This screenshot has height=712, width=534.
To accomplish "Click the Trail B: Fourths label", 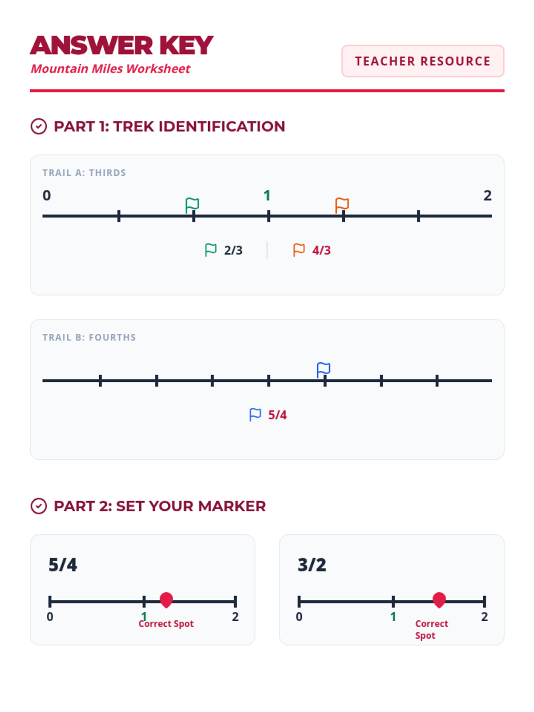I will (89, 337).
